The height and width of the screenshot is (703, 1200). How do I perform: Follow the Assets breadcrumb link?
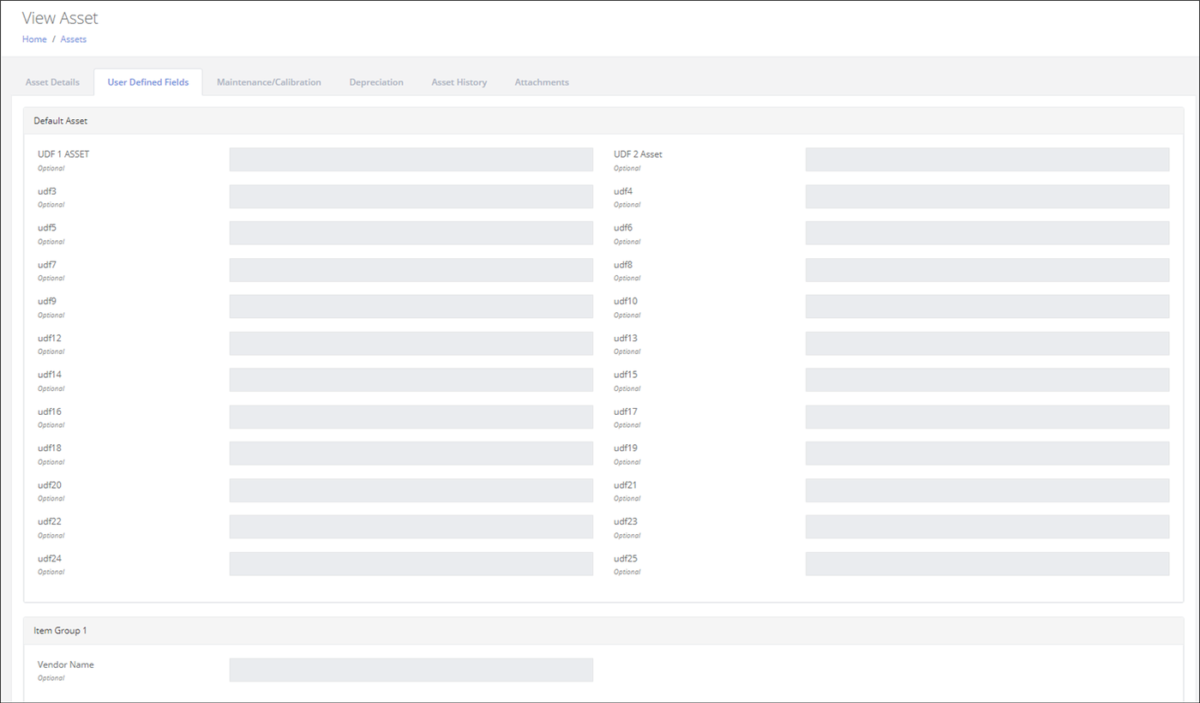click(x=74, y=39)
